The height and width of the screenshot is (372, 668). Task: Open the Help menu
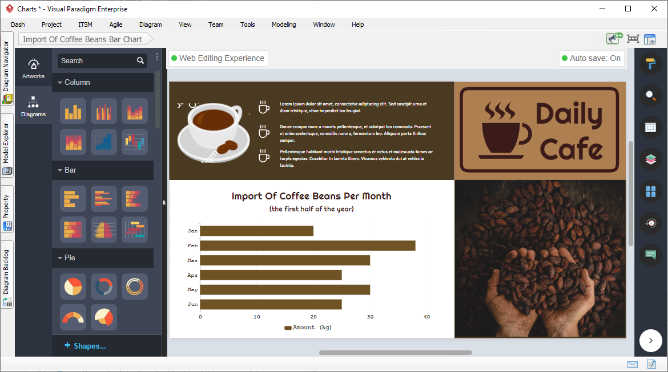358,24
